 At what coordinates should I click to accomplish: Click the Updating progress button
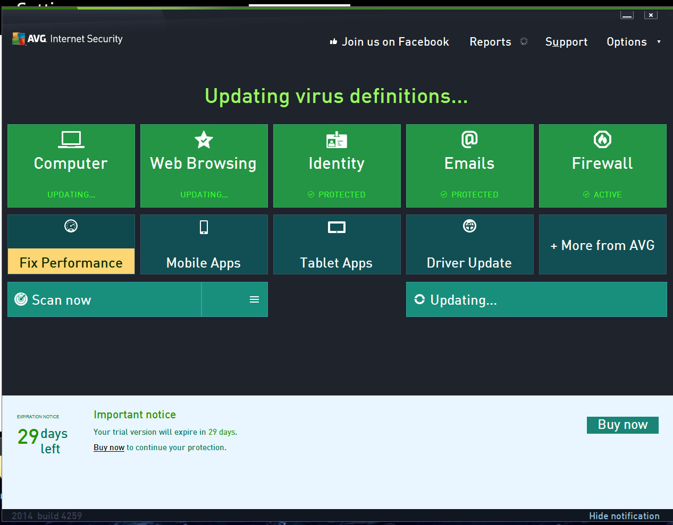pos(536,300)
